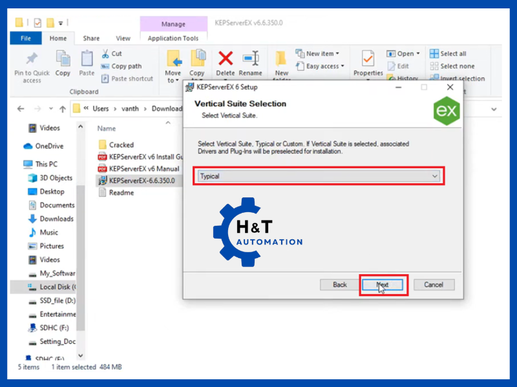The height and width of the screenshot is (387, 517).
Task: Open the View ribbon tab
Action: tap(123, 39)
